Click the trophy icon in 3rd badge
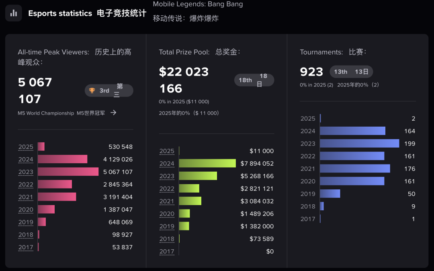Viewport: 434px width, 271px height. click(x=92, y=90)
